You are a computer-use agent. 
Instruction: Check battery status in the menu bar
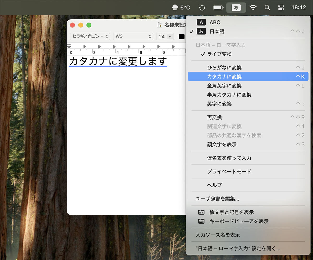(218, 8)
